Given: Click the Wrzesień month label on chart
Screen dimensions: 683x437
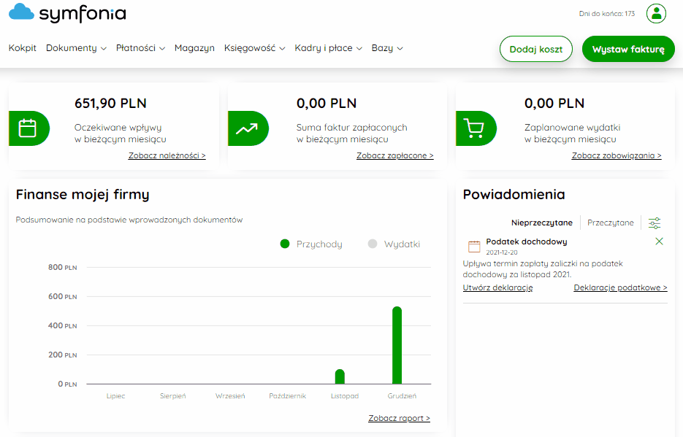Looking at the screenshot, I should point(230,396).
